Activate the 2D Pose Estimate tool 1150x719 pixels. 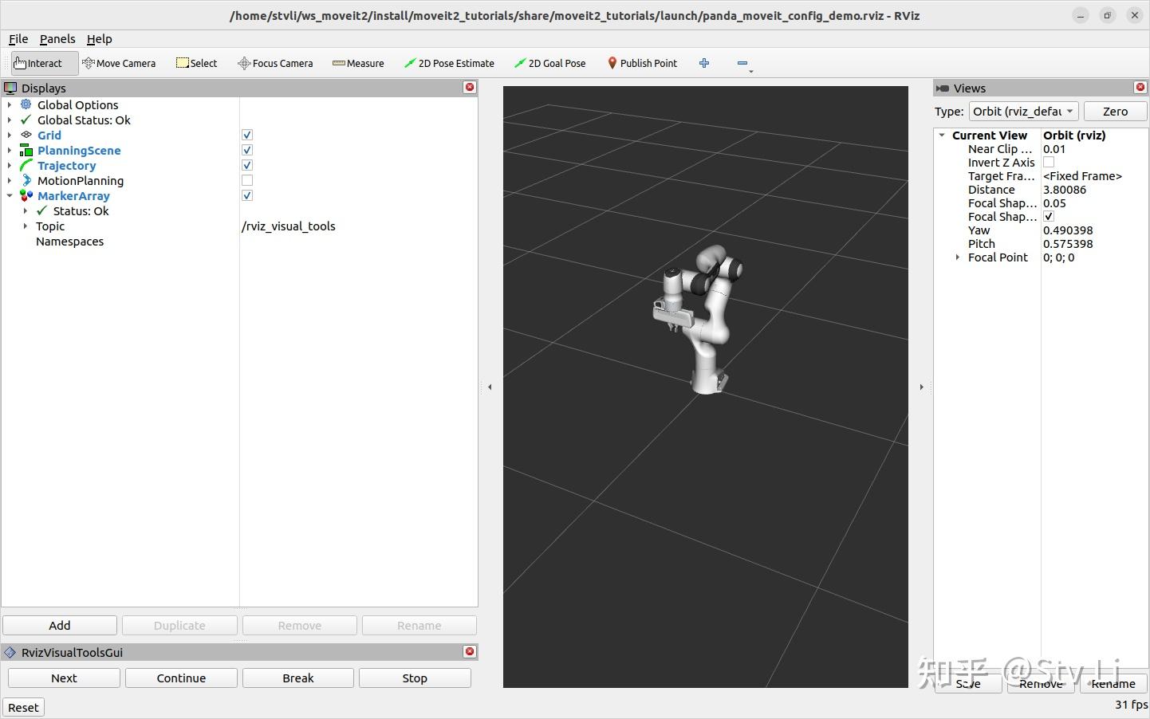click(449, 63)
